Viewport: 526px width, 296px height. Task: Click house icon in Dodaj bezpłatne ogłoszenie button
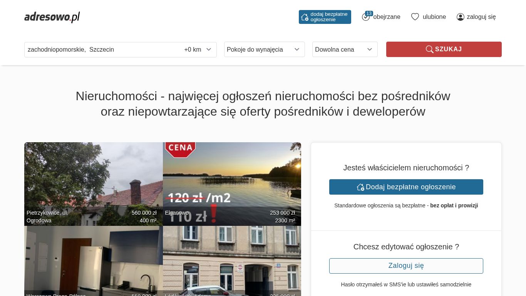coord(360,187)
